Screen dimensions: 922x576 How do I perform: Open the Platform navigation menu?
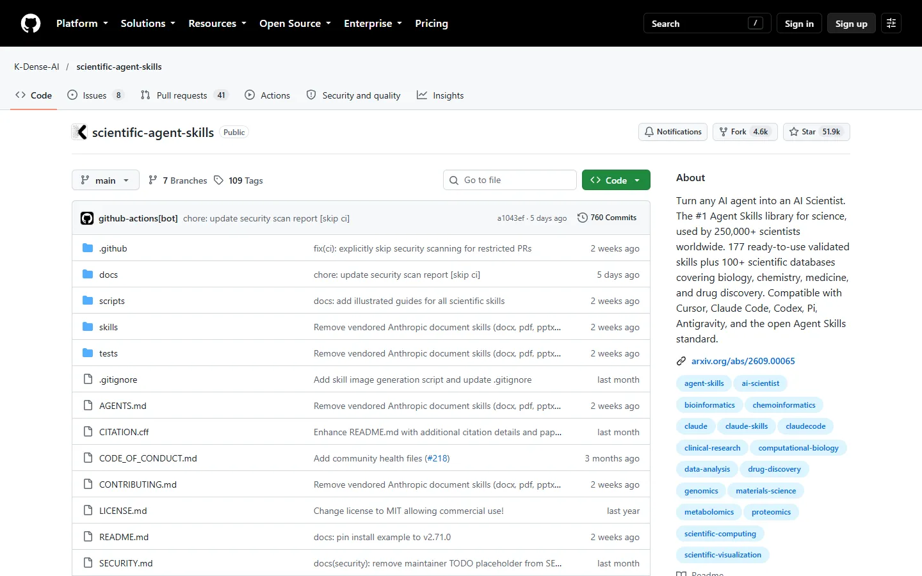[x=82, y=24]
